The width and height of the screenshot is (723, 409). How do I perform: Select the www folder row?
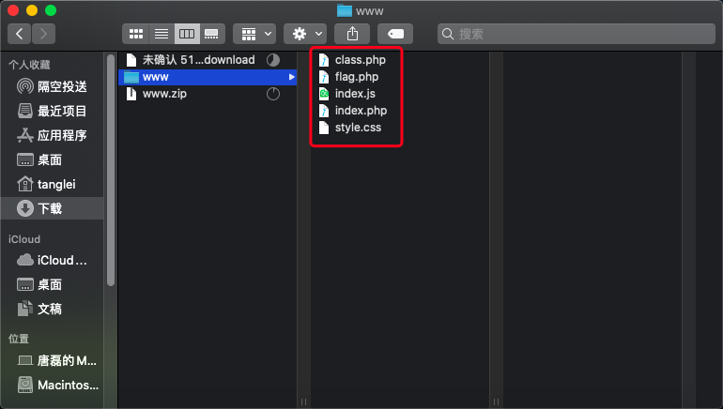(x=208, y=77)
